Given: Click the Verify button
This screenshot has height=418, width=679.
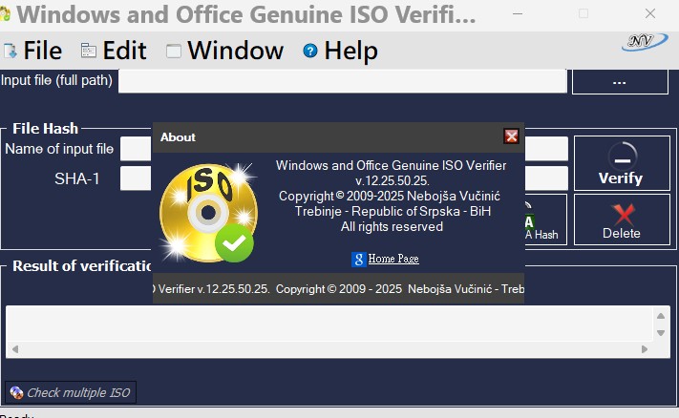Looking at the screenshot, I should pos(622,163).
